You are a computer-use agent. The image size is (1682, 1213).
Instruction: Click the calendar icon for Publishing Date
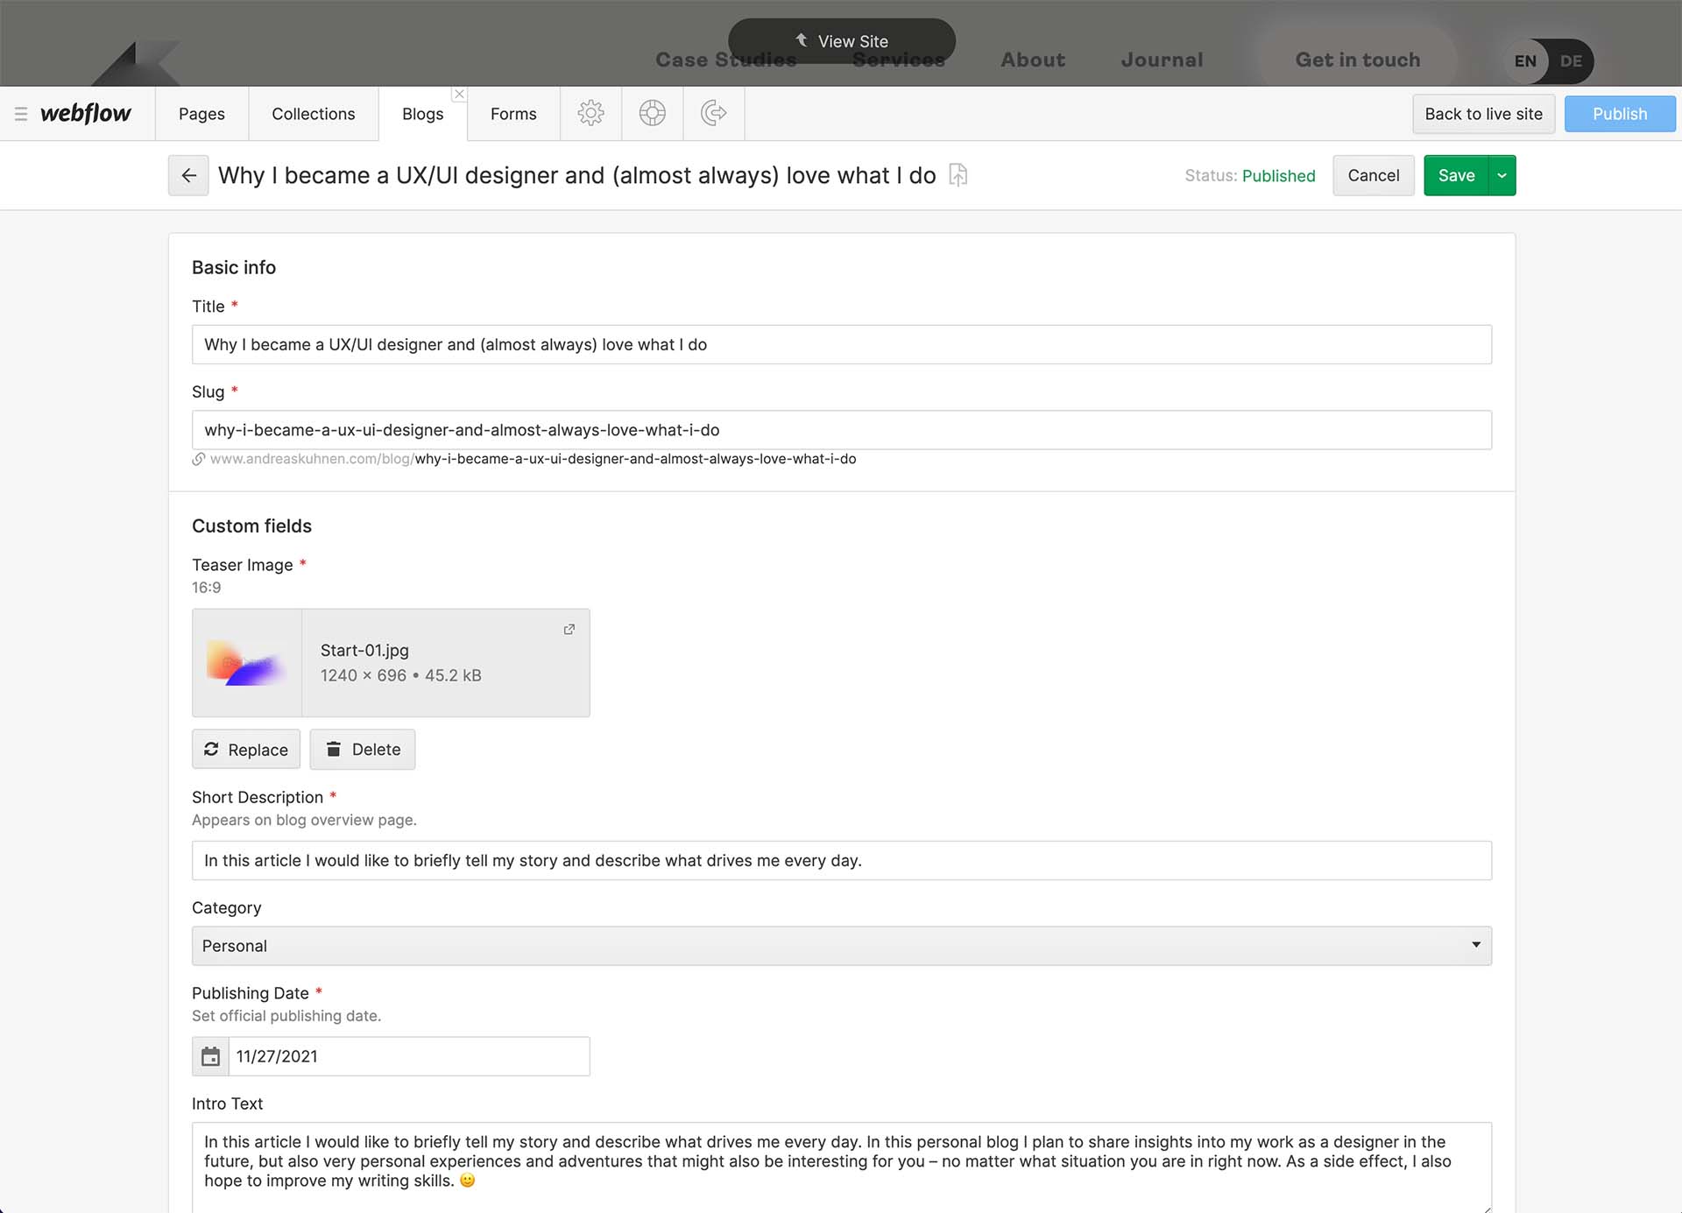point(210,1056)
